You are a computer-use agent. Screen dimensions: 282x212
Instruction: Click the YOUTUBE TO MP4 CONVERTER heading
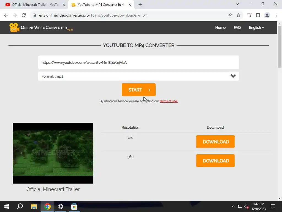[x=139, y=45]
